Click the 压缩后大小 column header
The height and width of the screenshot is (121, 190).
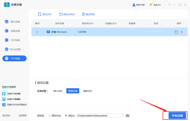pos(111,23)
